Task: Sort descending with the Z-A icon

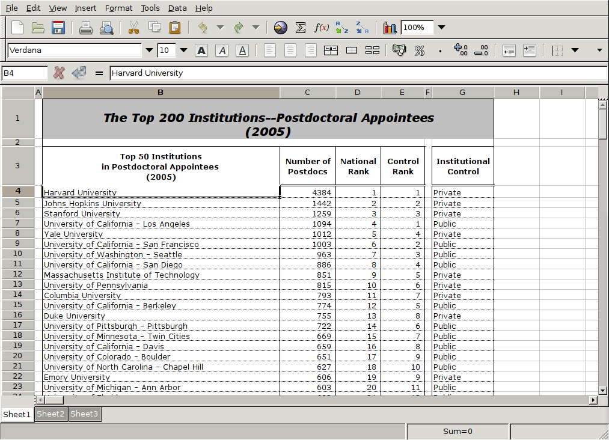Action: (363, 28)
